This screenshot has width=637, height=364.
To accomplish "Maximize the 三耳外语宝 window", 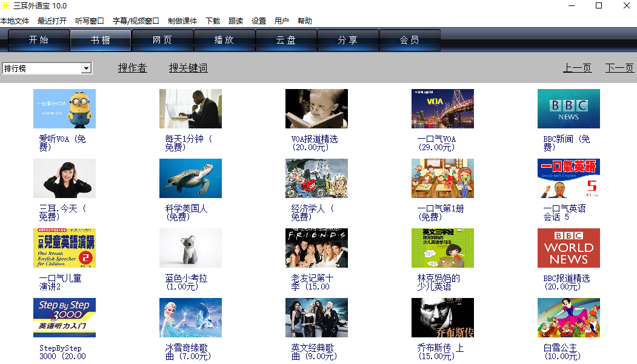I will click(x=598, y=5).
